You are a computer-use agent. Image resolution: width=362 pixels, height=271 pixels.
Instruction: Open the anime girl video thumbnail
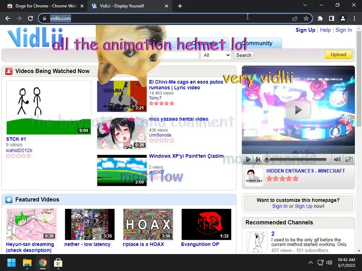122,133
